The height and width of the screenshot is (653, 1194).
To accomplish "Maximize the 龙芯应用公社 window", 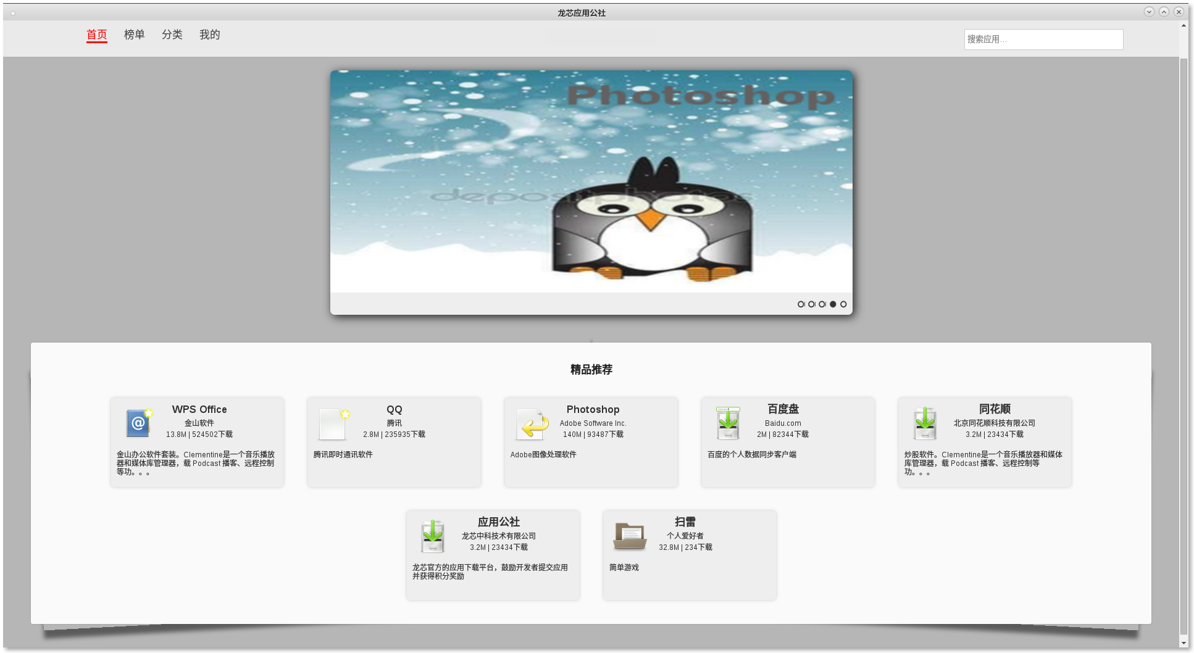I will coord(1164,12).
